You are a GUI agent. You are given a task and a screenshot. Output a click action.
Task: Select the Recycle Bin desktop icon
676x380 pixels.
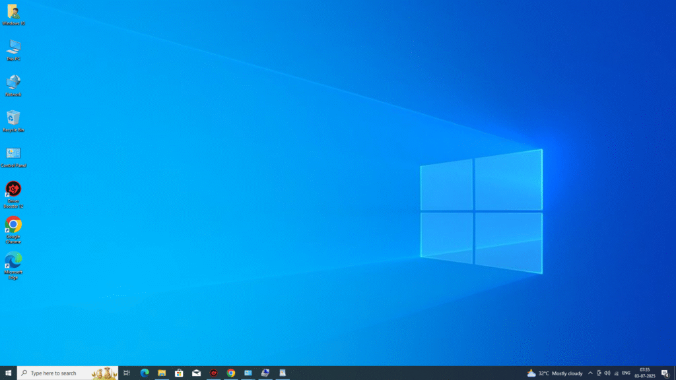click(x=13, y=121)
